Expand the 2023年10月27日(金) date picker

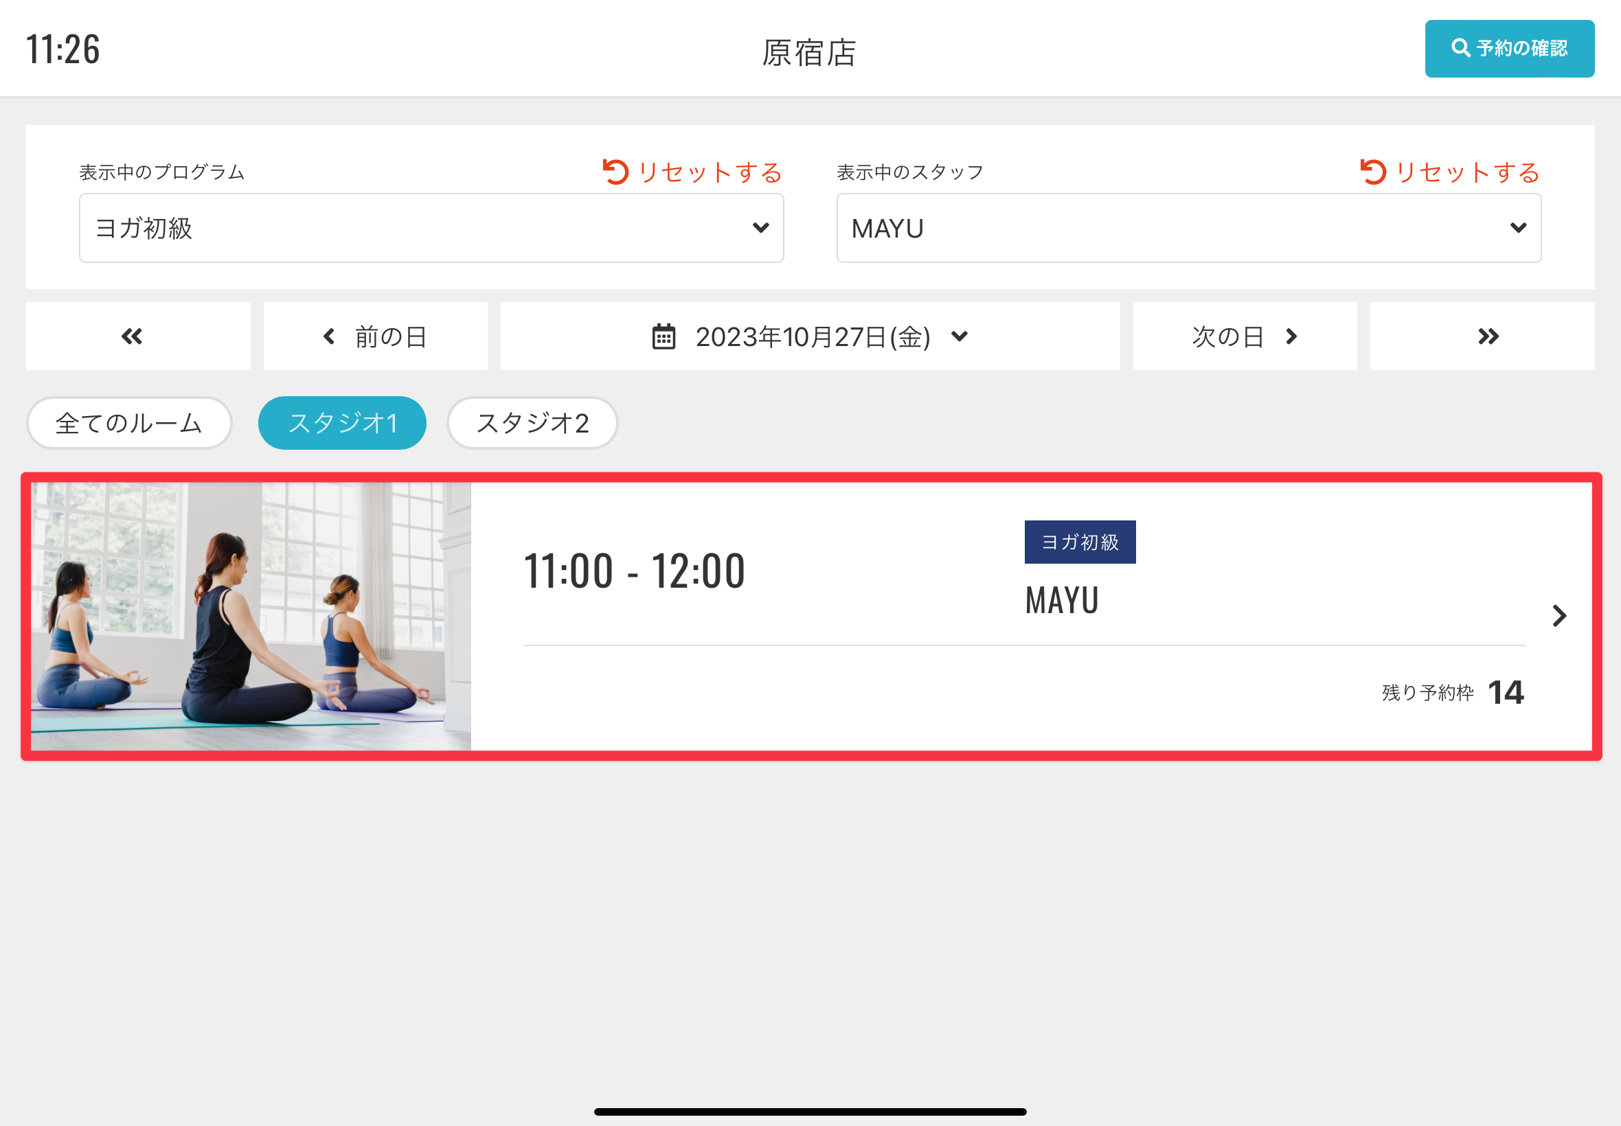tap(812, 336)
